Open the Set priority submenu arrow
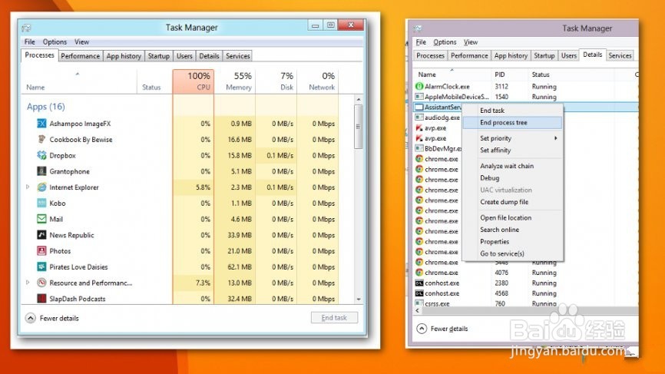The image size is (665, 374). point(556,138)
